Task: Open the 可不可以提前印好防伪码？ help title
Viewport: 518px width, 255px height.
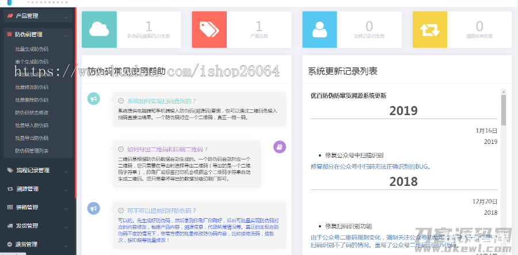Action: pos(162,211)
